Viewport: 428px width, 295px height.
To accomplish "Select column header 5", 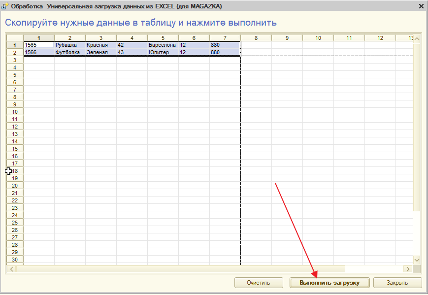I will click(x=163, y=38).
